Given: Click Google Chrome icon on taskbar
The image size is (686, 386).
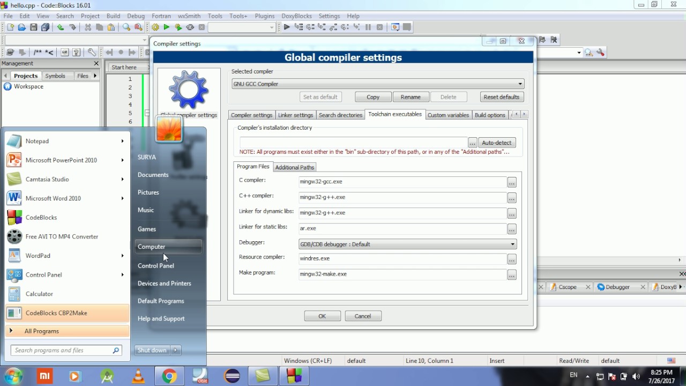Looking at the screenshot, I should coord(169,376).
